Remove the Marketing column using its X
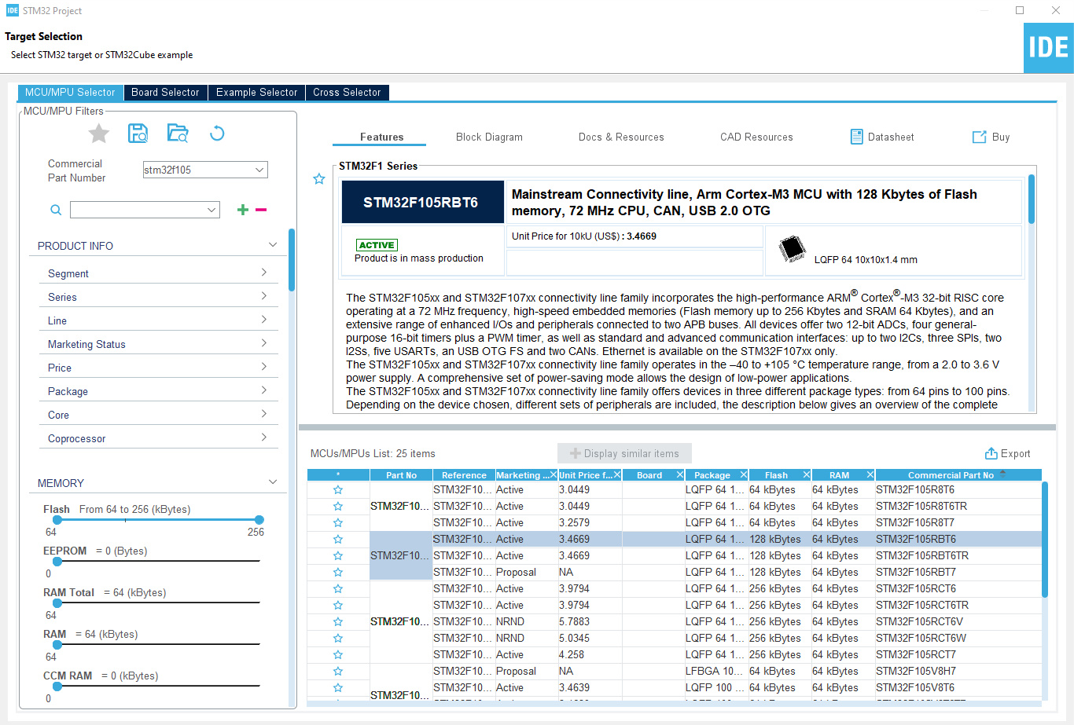Screen dimensions: 1074x725 (x=553, y=475)
